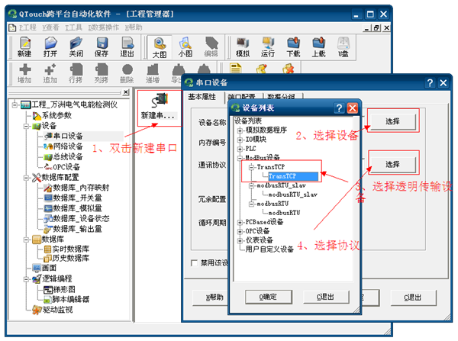Click the 下载 toolbar icon
Viewport: 458px width, 341px height.
[293, 47]
